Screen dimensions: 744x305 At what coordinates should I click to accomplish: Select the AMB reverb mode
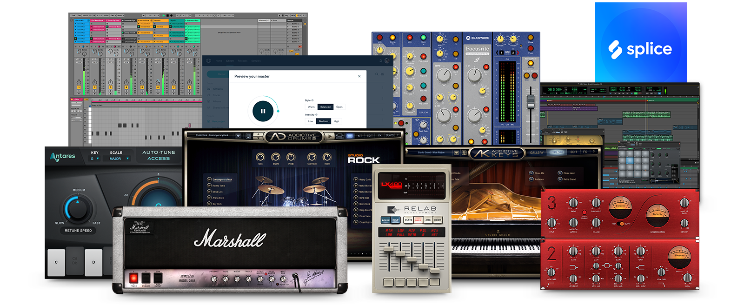(x=428, y=220)
